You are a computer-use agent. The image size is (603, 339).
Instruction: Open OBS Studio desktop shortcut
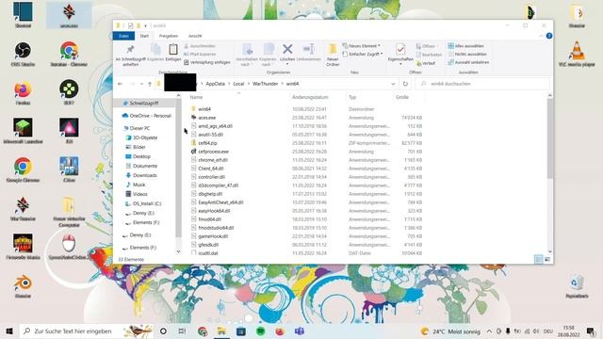point(23,55)
